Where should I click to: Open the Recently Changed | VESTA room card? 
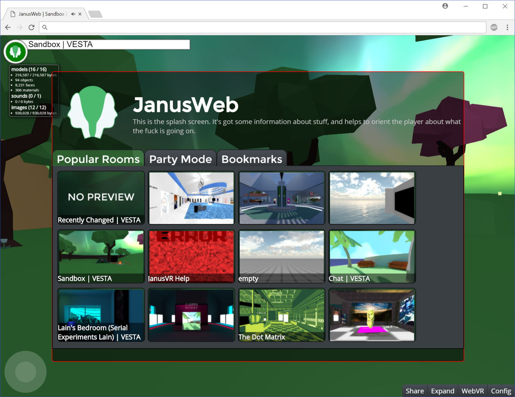101,198
